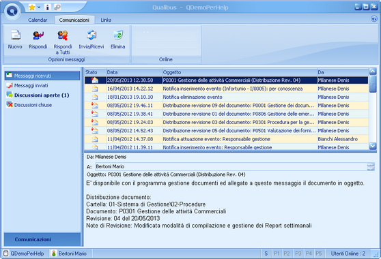The height and width of the screenshot is (259, 381).
Task: Select the Comunicazioni ribbon tab
Action: (x=74, y=20)
